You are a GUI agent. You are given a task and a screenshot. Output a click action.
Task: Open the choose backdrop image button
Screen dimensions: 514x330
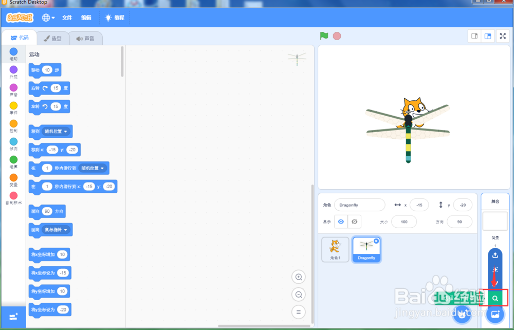[x=495, y=314]
